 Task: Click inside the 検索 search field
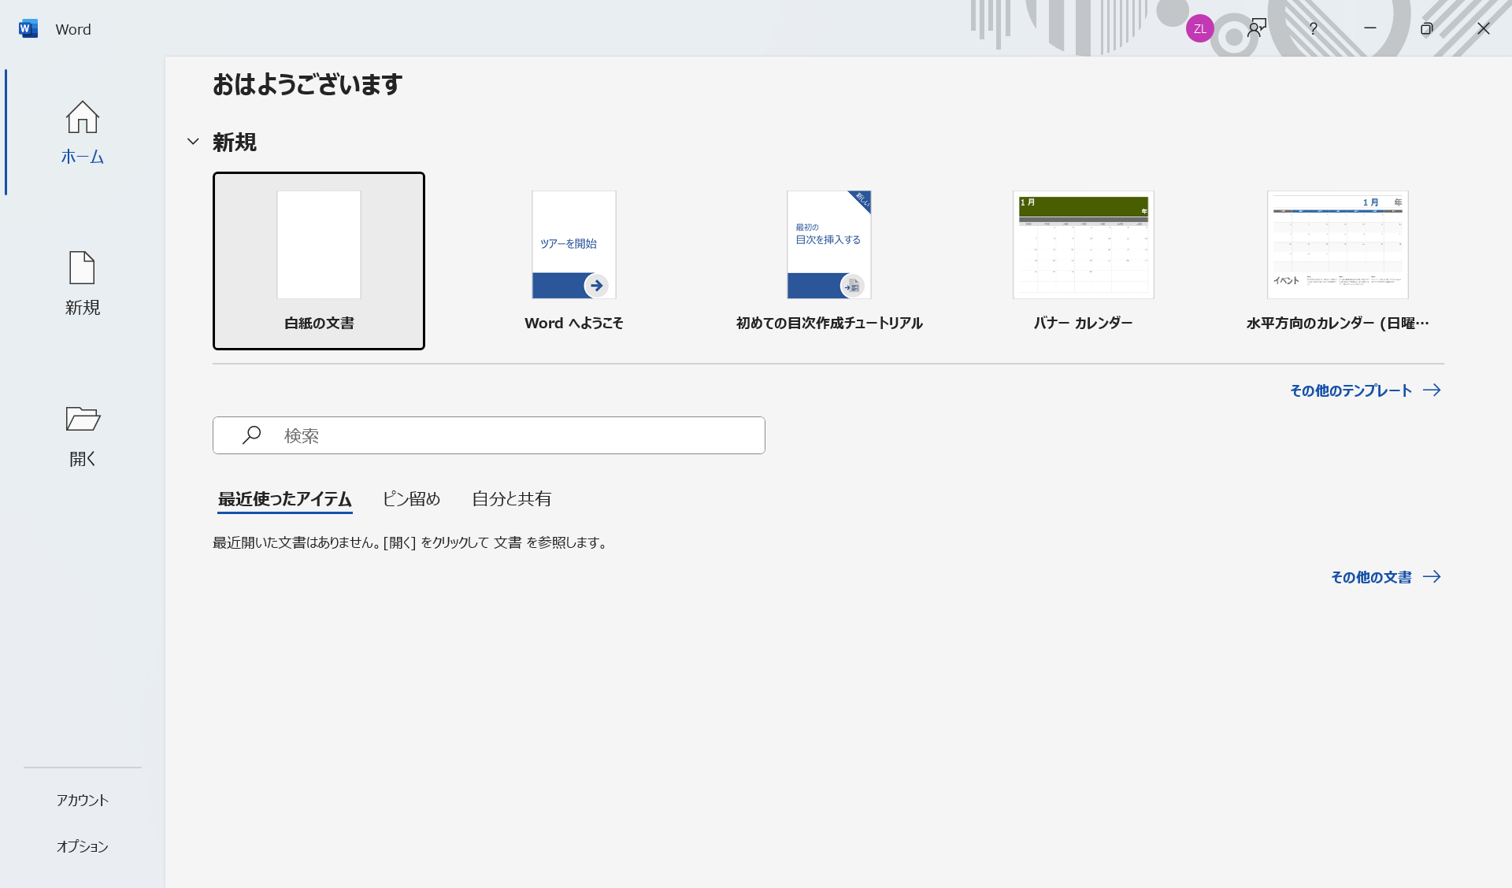coord(488,435)
